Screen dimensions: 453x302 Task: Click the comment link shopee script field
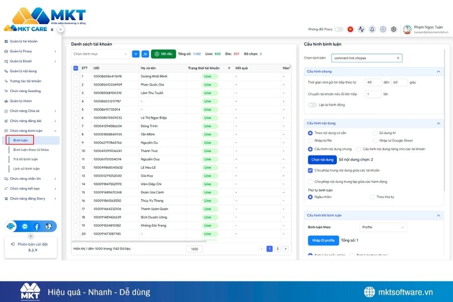tap(363, 58)
